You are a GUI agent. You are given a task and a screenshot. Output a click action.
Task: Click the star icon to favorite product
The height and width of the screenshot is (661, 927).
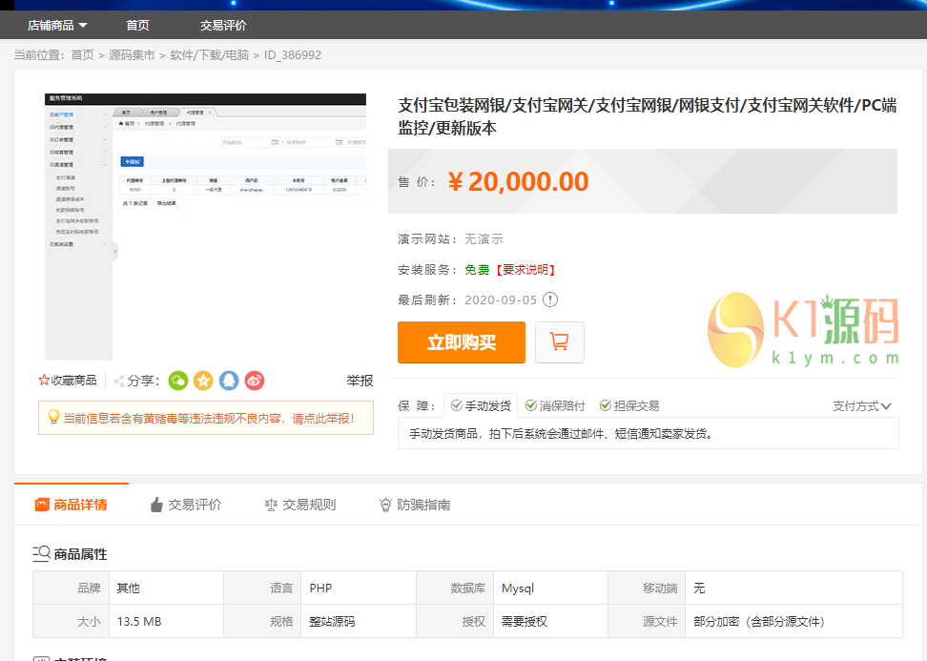[x=44, y=380]
